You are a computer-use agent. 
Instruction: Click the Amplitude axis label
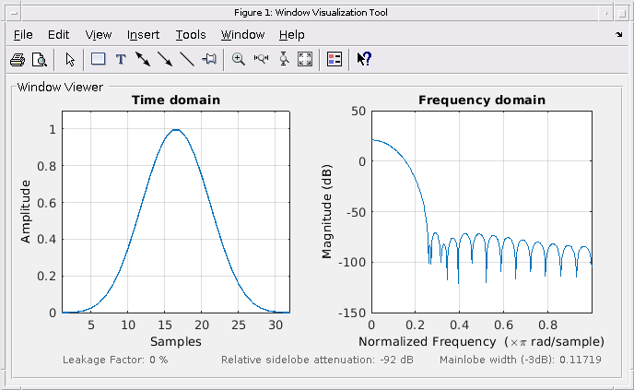pos(25,211)
